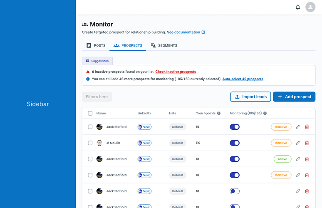Click the Sidebar label
This screenshot has height=208, width=322.
[38, 104]
